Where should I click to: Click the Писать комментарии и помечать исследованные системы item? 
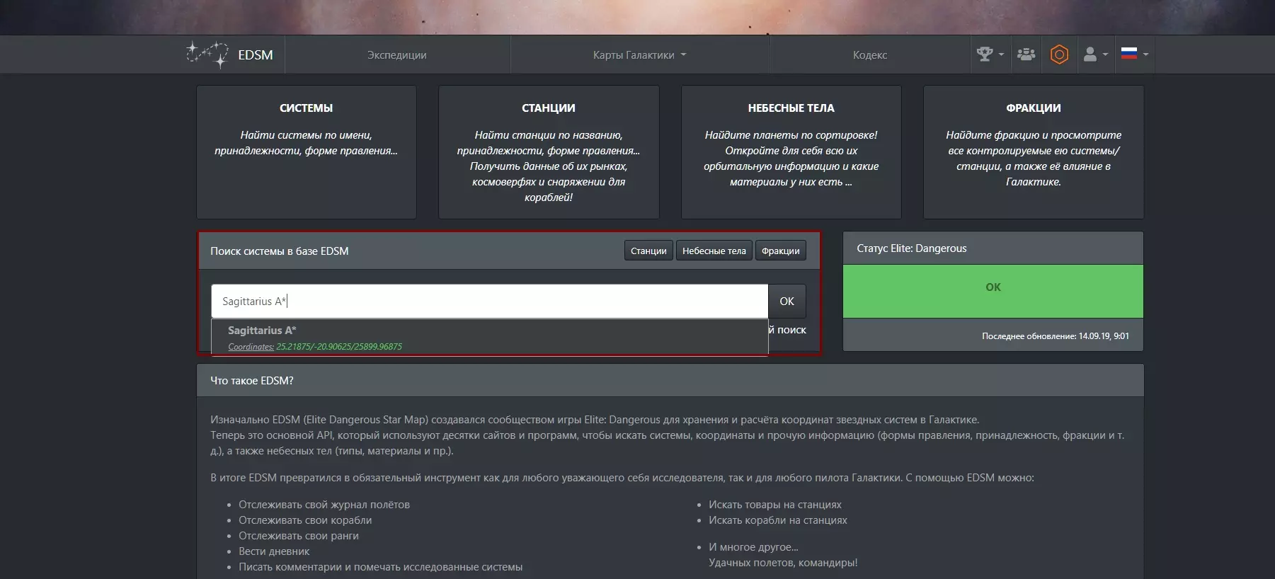(x=381, y=567)
